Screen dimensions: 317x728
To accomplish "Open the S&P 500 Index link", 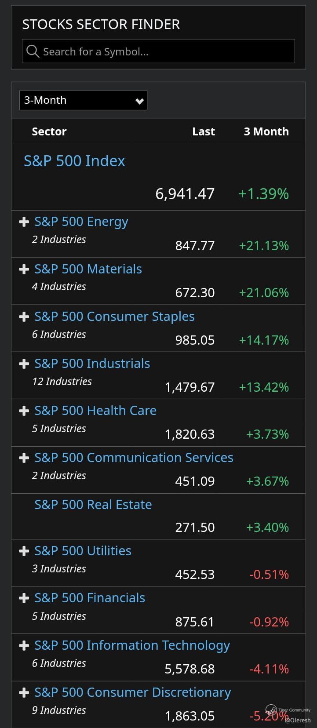I will pos(74,161).
